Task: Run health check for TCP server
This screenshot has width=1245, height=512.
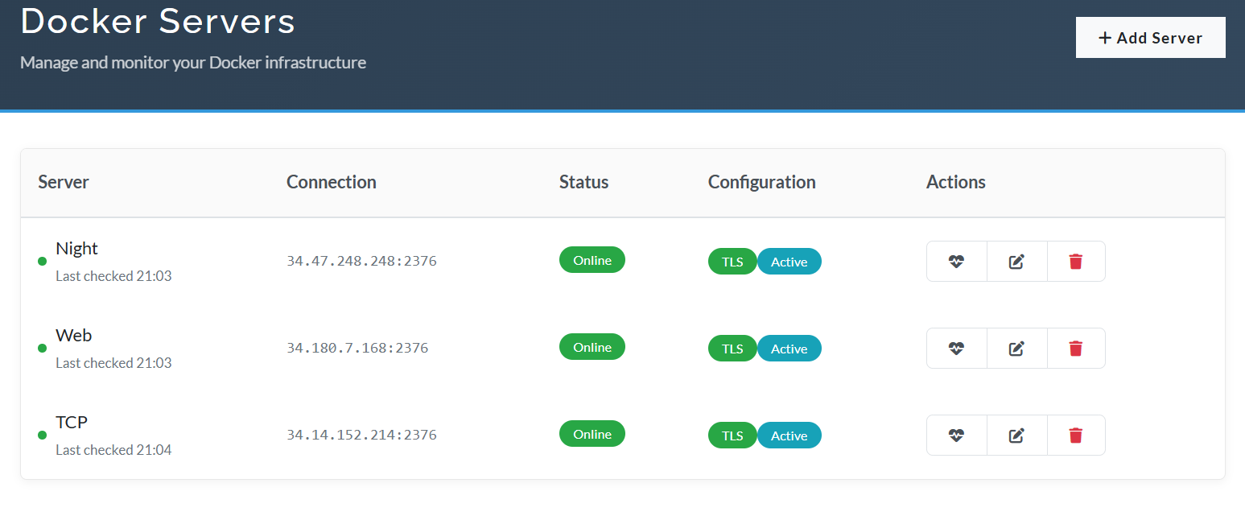Action: pyautogui.click(x=956, y=436)
